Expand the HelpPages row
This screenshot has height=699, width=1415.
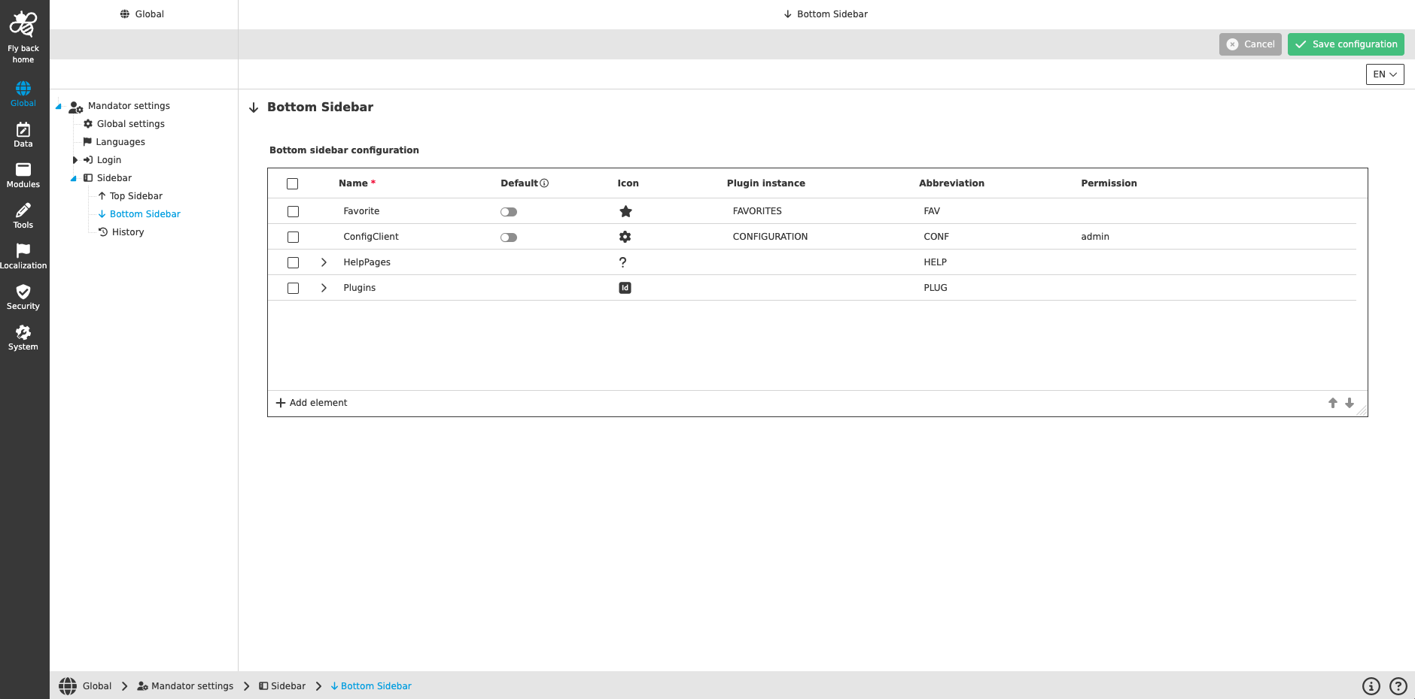324,262
